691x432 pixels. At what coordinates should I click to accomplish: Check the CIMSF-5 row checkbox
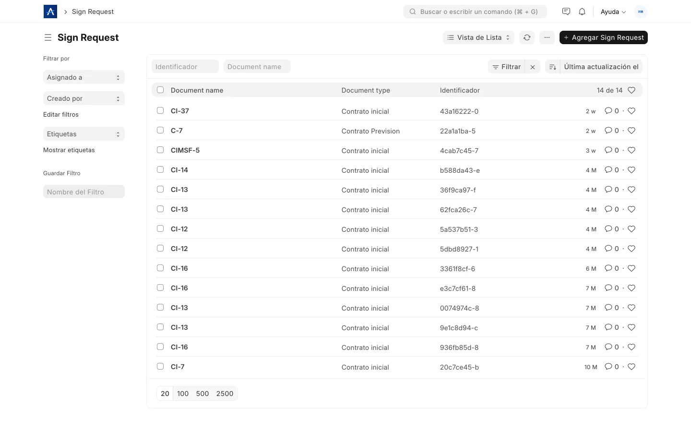160,150
